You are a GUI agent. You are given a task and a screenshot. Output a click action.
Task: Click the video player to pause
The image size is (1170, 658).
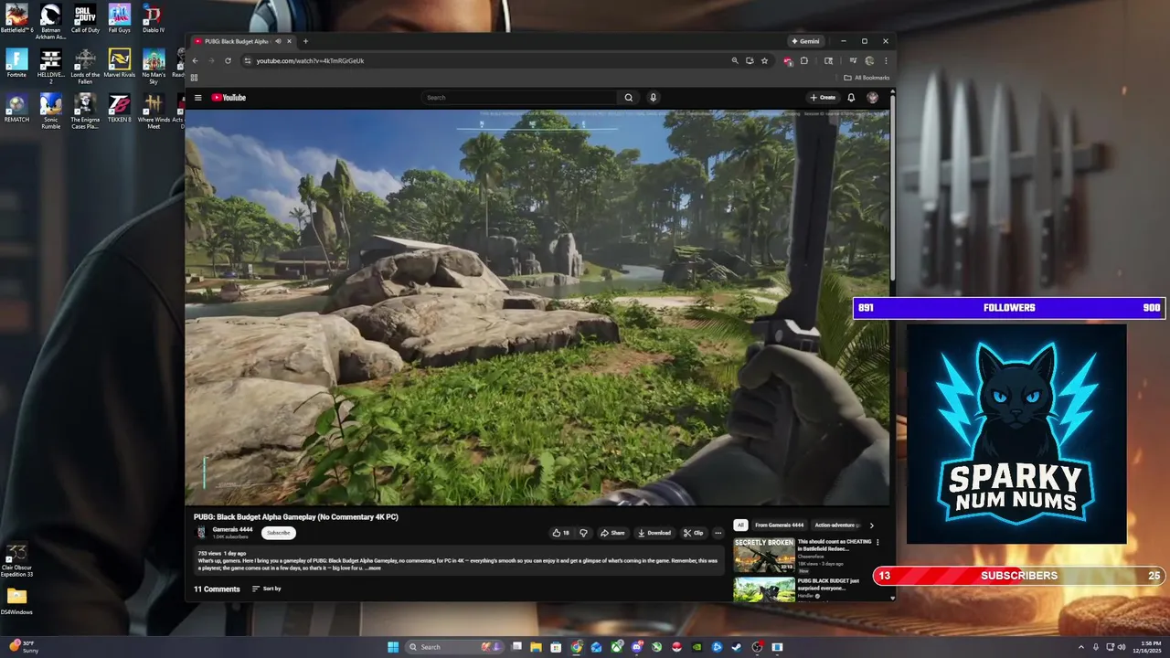click(537, 307)
